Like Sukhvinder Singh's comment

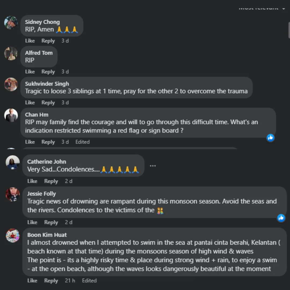pos(30,103)
